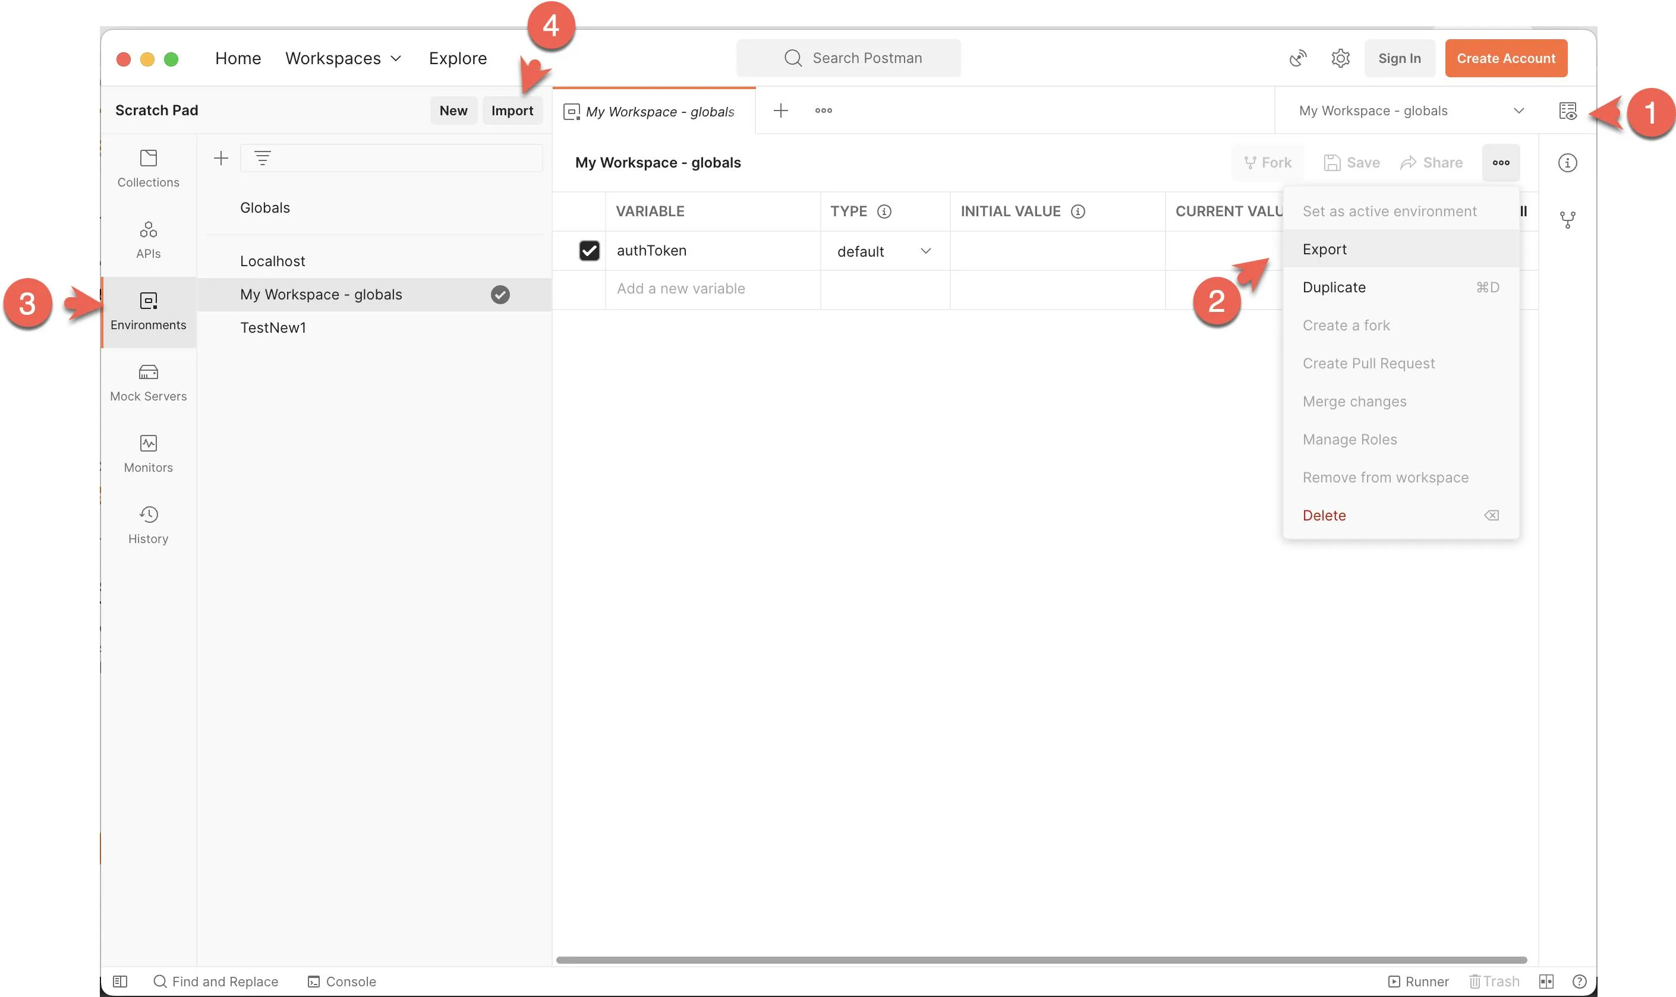
Task: Toggle active checkmark on My Workspace - globals
Action: click(500, 294)
